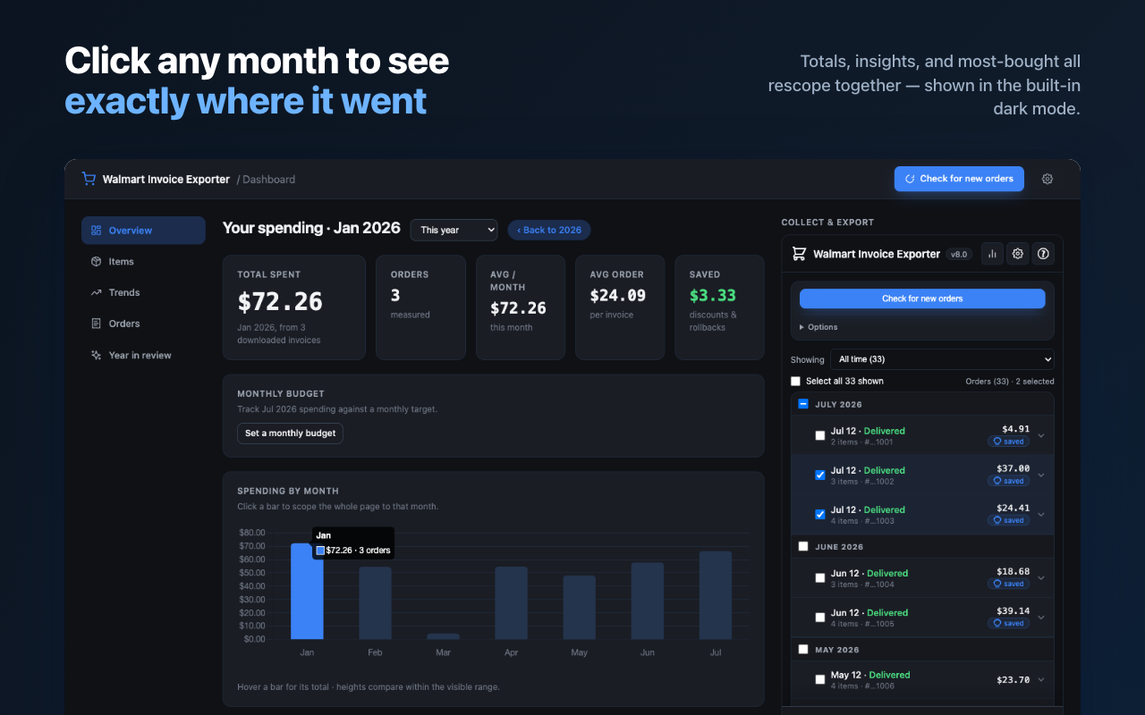The image size is (1145, 715).
Task: Click the Feb bar in spending chart
Action: click(x=375, y=603)
